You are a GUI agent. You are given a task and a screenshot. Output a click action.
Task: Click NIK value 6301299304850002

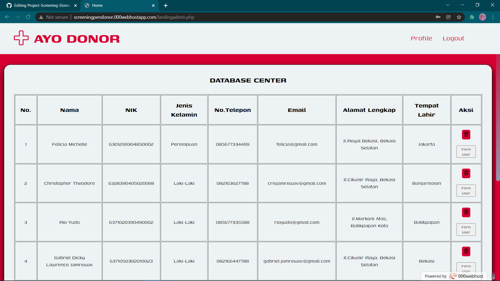coord(131,144)
